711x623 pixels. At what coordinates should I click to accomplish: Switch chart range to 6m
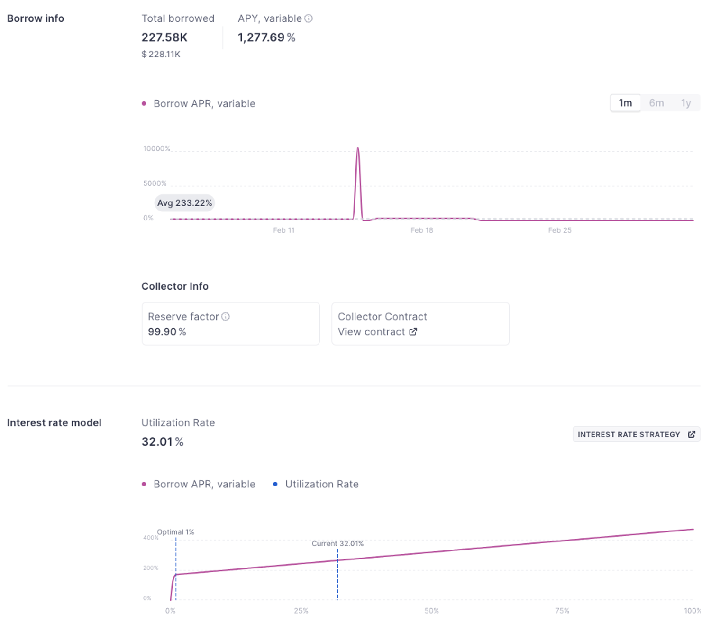(656, 103)
